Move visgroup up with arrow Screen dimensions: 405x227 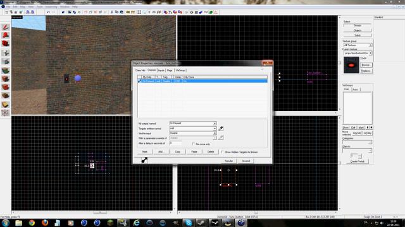368,127
